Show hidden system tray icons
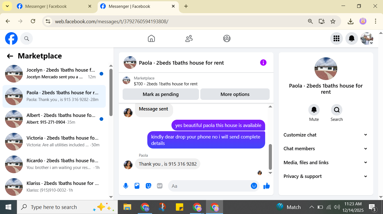This screenshot has height=214, width=383. (312, 207)
